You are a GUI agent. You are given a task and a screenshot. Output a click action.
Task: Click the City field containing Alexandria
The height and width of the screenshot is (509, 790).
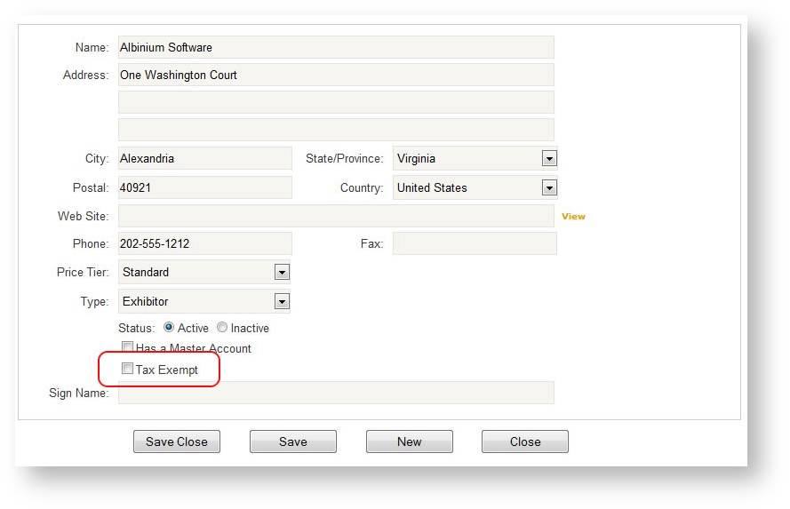pos(204,159)
